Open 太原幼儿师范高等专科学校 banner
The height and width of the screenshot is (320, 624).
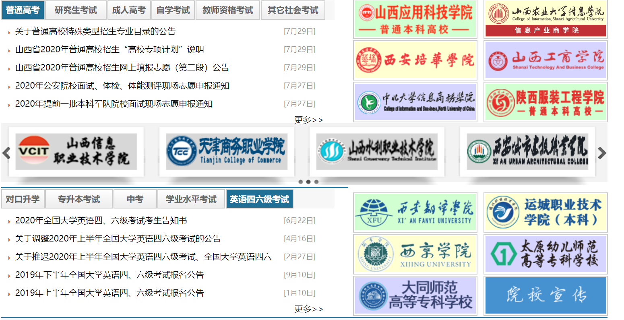(x=545, y=254)
